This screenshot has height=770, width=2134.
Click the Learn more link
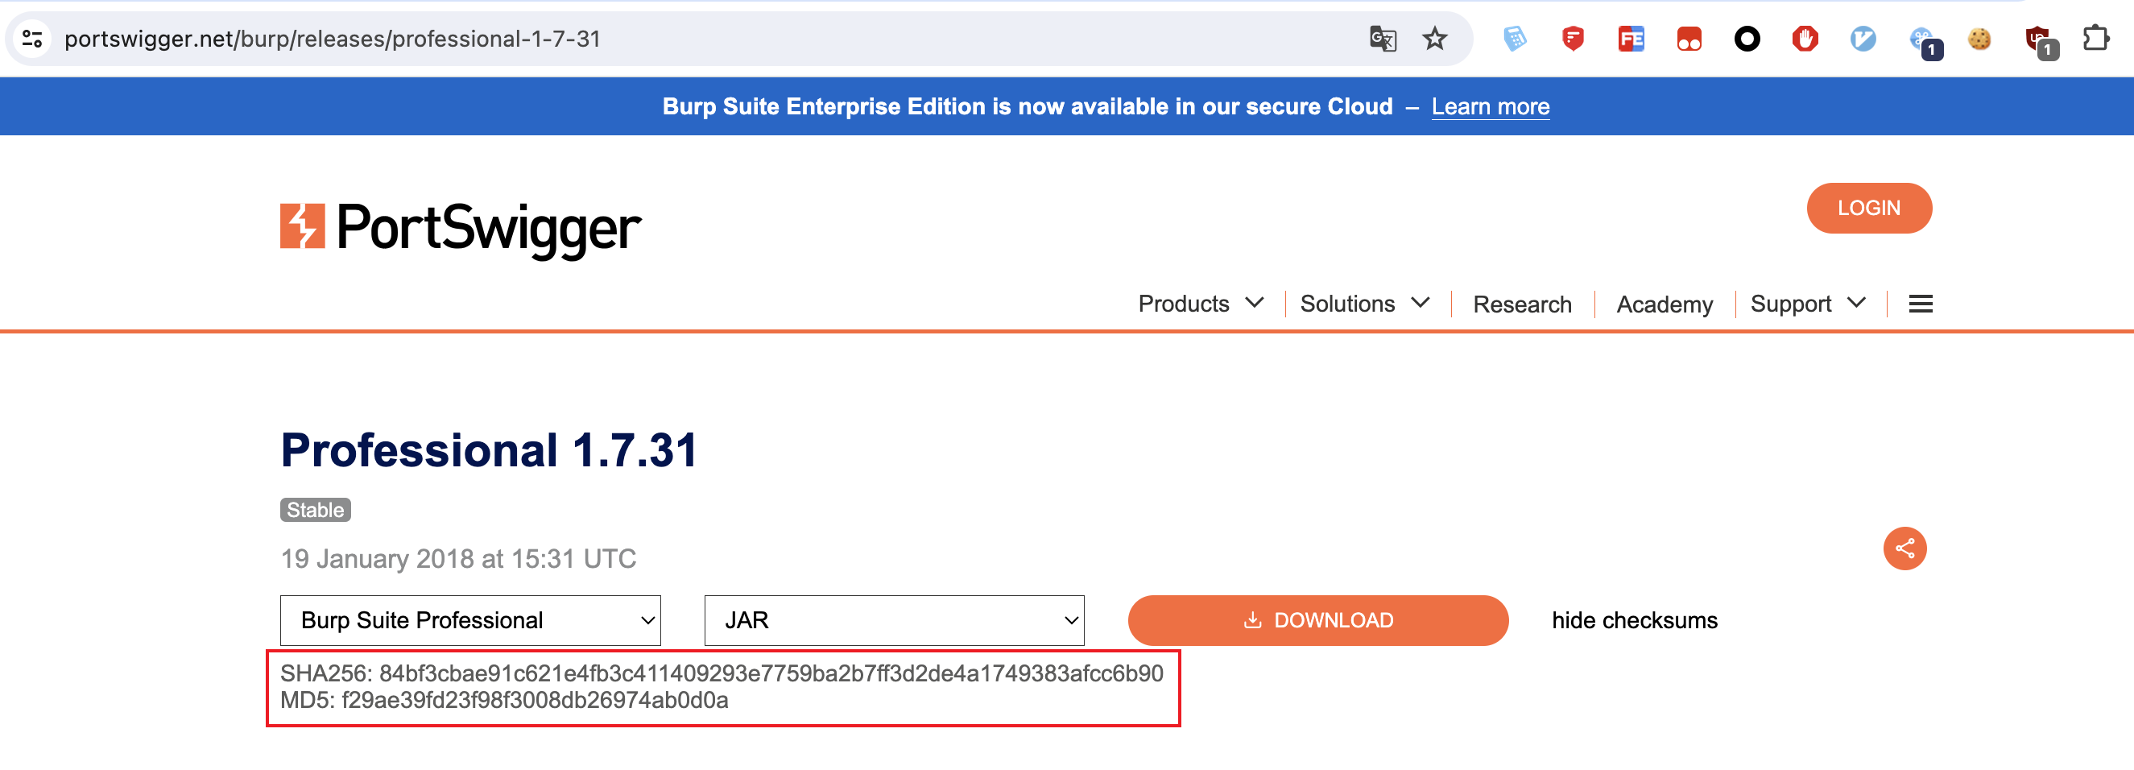point(1490,107)
